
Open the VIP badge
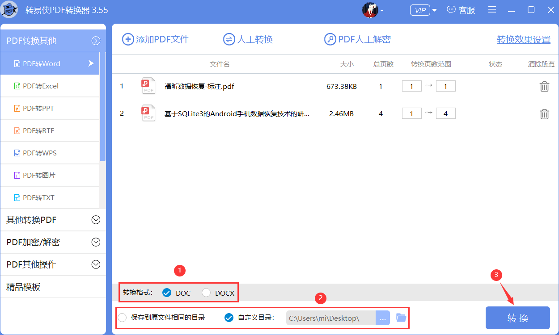click(x=420, y=10)
